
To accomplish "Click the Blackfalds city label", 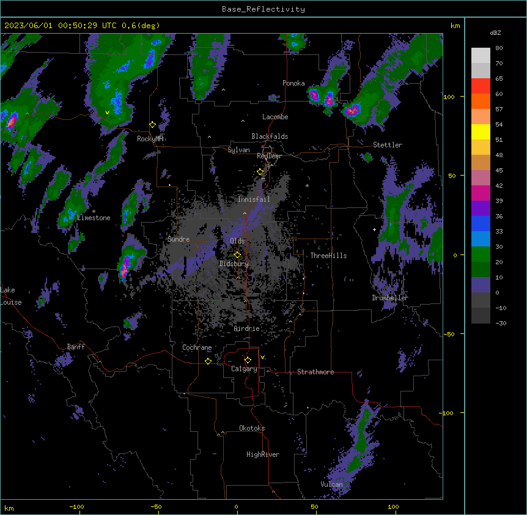I will [270, 136].
